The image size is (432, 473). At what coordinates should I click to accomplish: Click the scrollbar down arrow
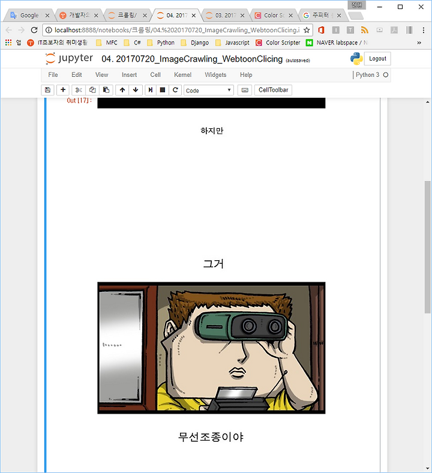pyautogui.click(x=427, y=469)
